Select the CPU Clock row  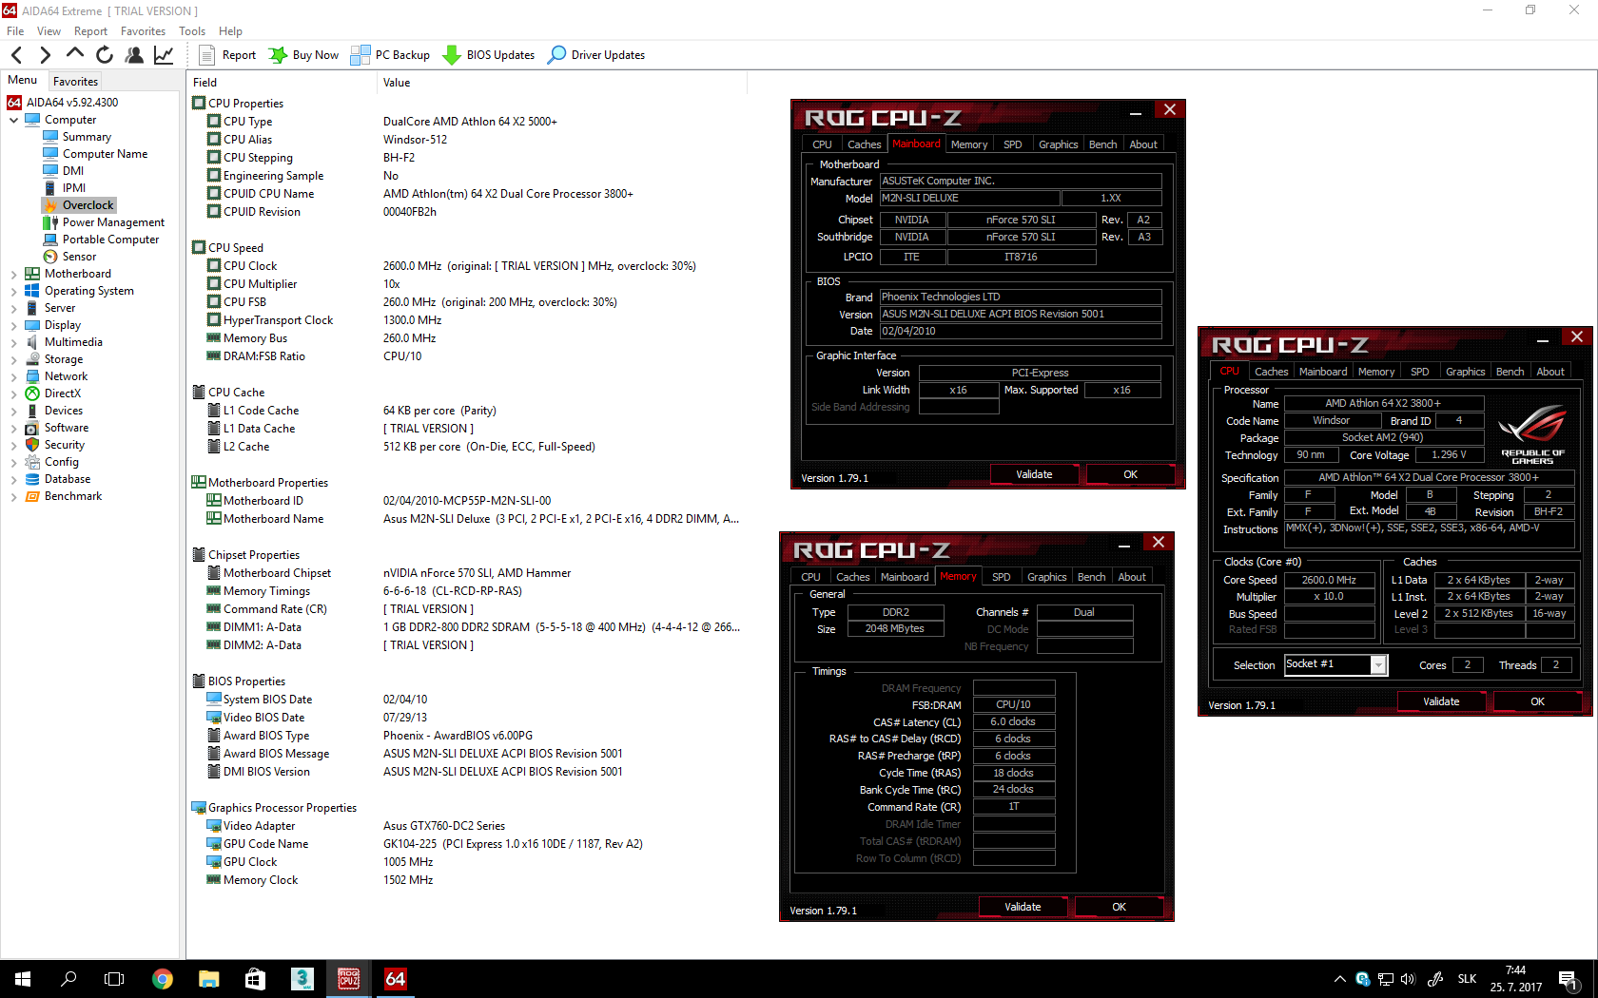pos(466,266)
